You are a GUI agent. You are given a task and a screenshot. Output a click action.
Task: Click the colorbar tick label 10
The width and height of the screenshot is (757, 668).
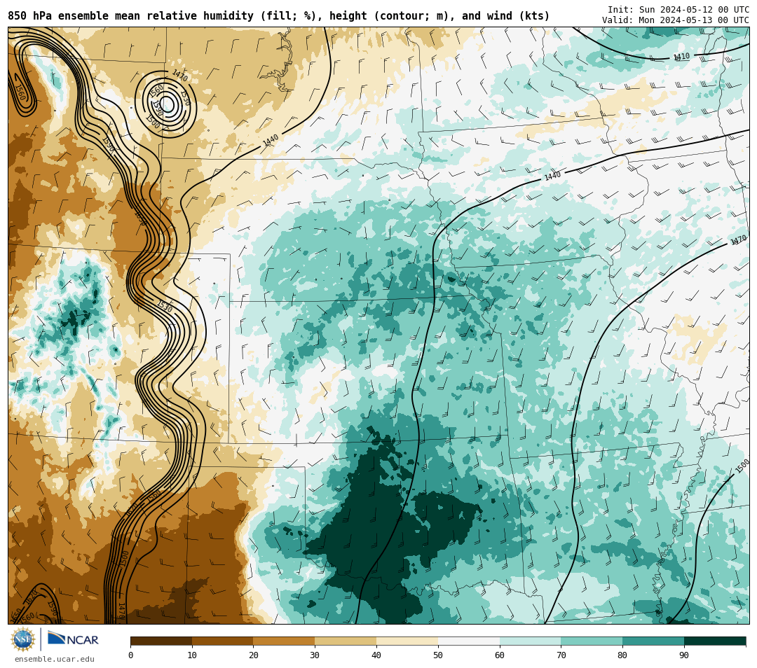tap(192, 655)
